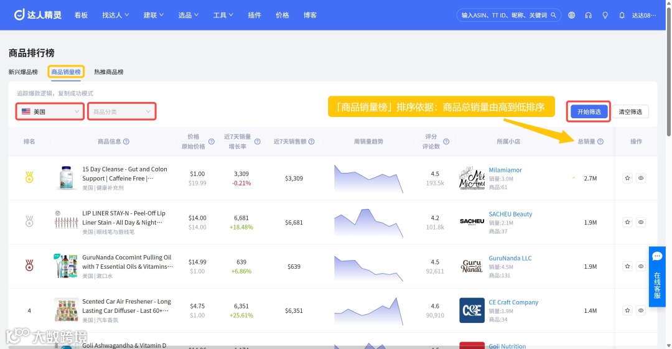The width and height of the screenshot is (672, 349).
Task: Toggle watch eye for Scented Car Freshener
Action: 641,310
